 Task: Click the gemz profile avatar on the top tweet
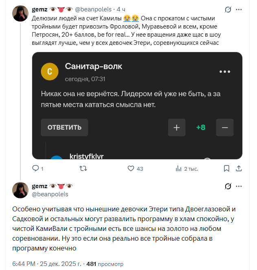point(20,13)
